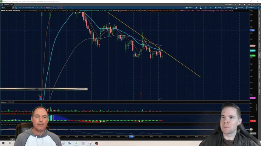Viewport: 261px width, 146px height.
Task: Click the Share chart button
Action: tap(189, 8)
